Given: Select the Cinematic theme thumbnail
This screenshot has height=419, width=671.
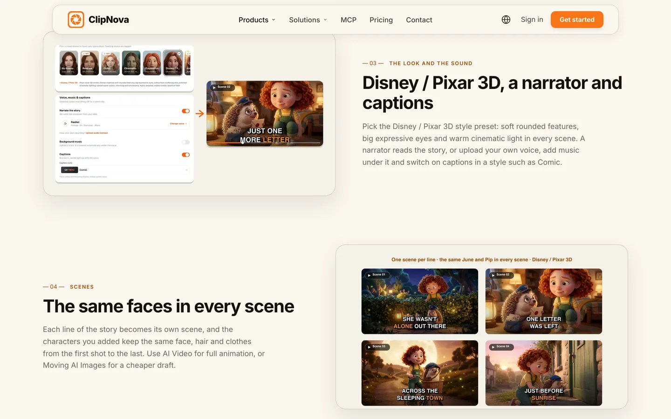Looking at the screenshot, I should (x=131, y=63).
